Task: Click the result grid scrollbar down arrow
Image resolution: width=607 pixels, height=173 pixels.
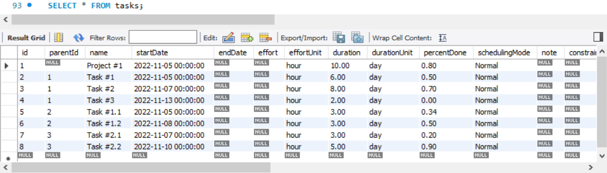Action: click(602, 156)
